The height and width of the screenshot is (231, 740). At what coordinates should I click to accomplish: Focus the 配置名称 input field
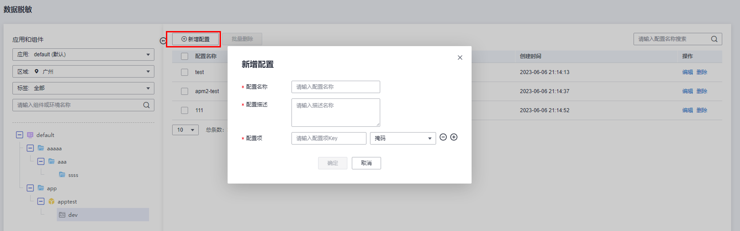point(336,87)
